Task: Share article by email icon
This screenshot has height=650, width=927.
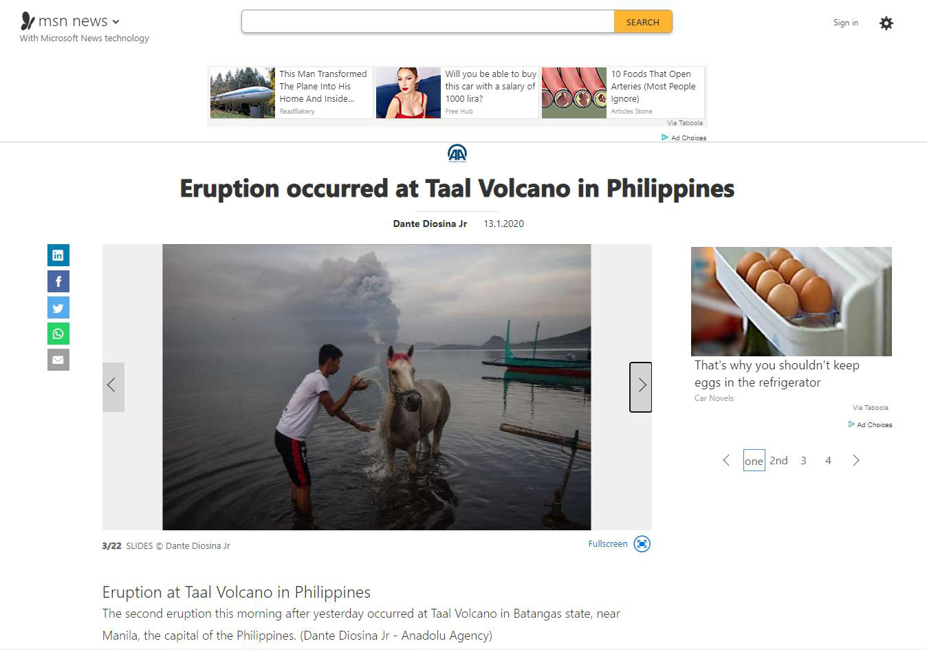Action: click(x=58, y=360)
